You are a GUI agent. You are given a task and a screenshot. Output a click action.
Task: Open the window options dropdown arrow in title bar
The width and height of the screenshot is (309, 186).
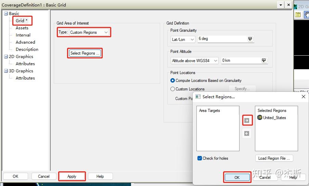281,5
